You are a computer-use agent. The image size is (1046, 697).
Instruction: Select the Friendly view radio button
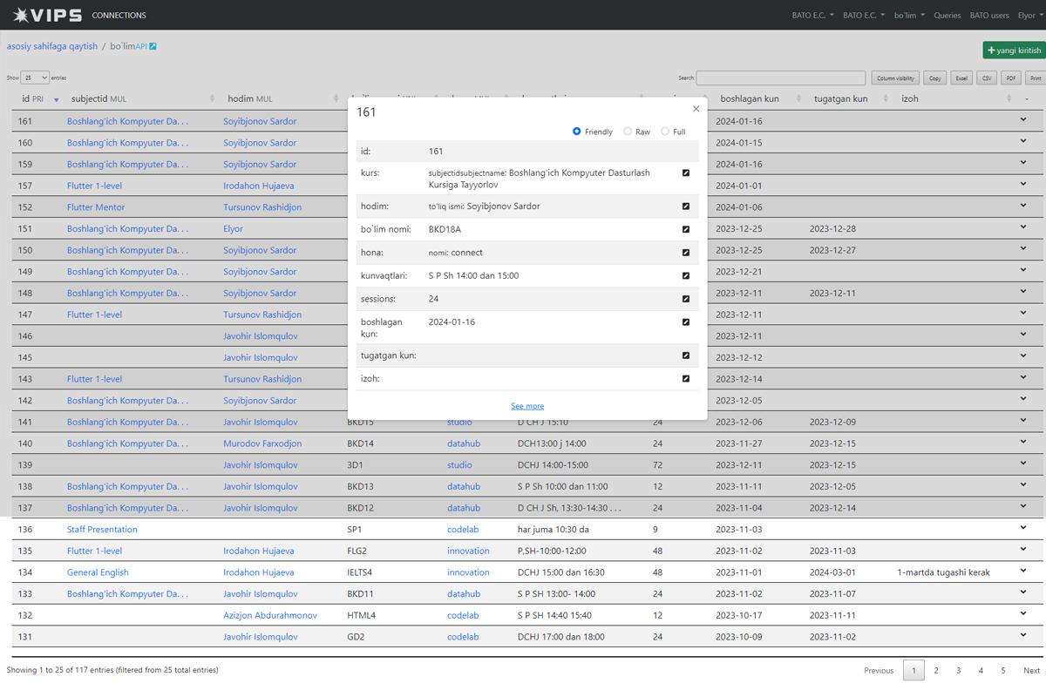point(577,132)
